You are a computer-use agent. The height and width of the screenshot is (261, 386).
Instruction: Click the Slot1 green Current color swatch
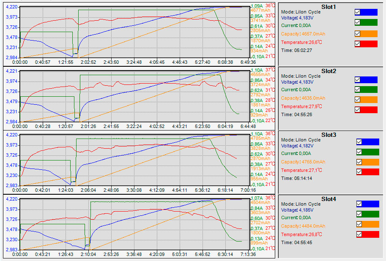click(369, 22)
